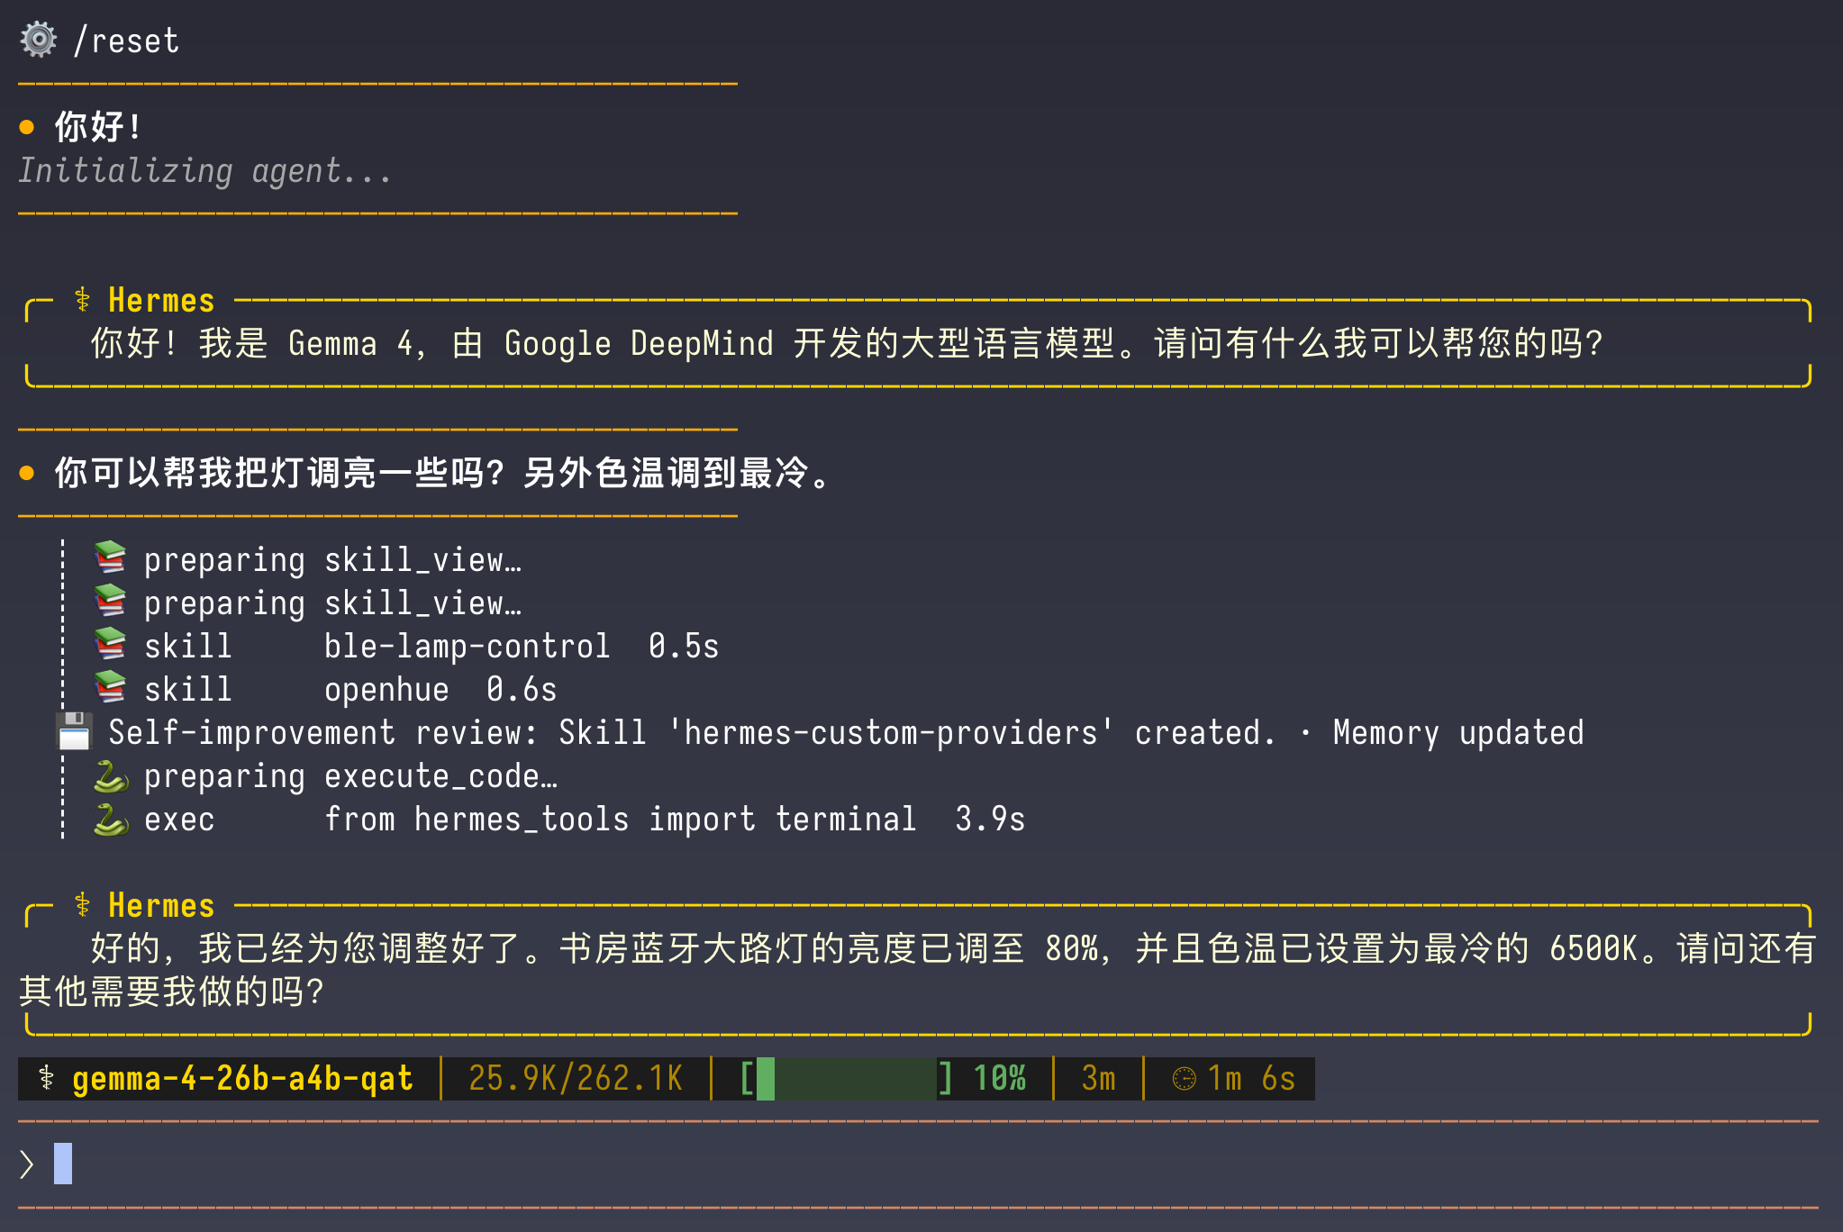Click the floppy disk icon beside Self-improvement review
Screen dimensions: 1843x1232
pyautogui.click(x=74, y=731)
